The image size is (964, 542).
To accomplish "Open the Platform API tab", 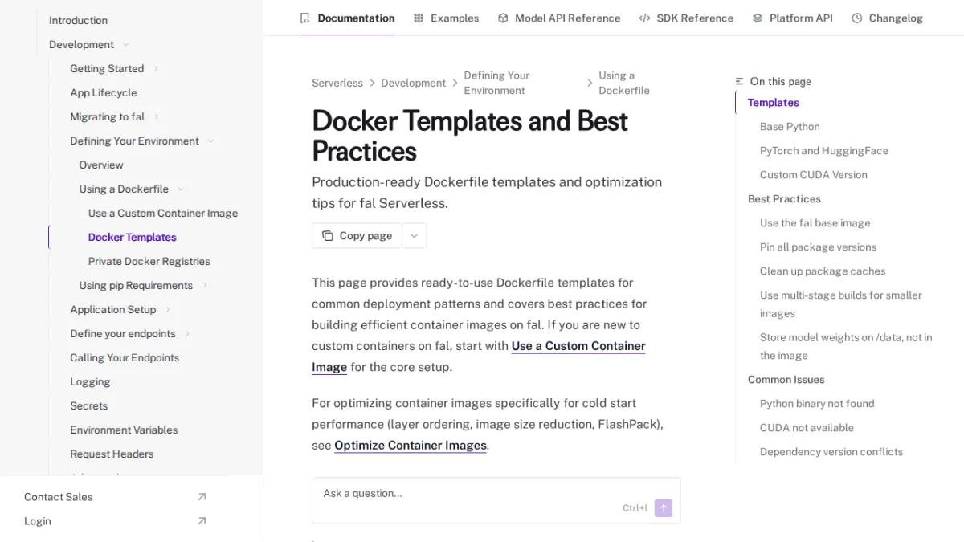I will [x=793, y=18].
